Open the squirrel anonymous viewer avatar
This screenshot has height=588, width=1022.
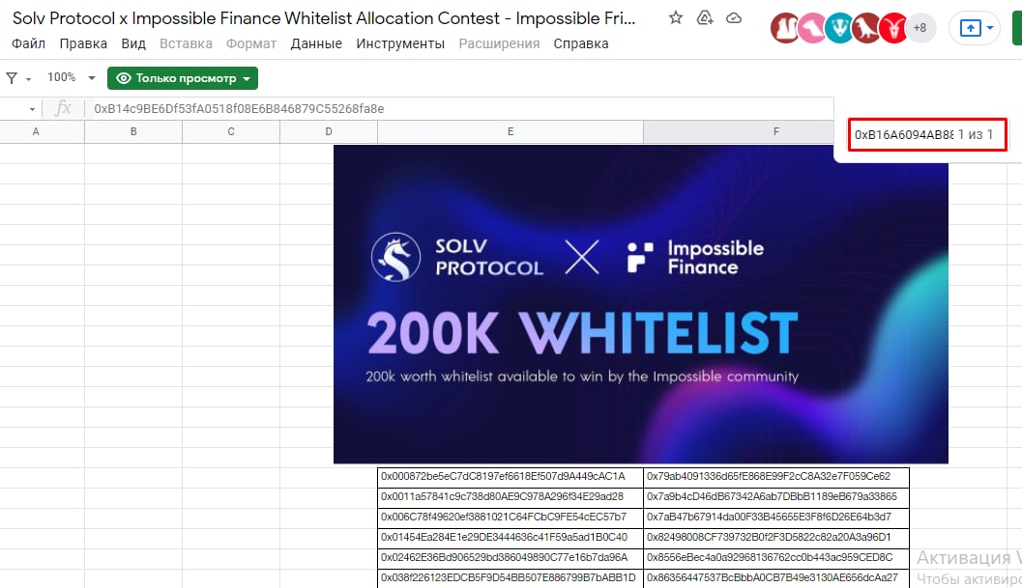coord(785,28)
